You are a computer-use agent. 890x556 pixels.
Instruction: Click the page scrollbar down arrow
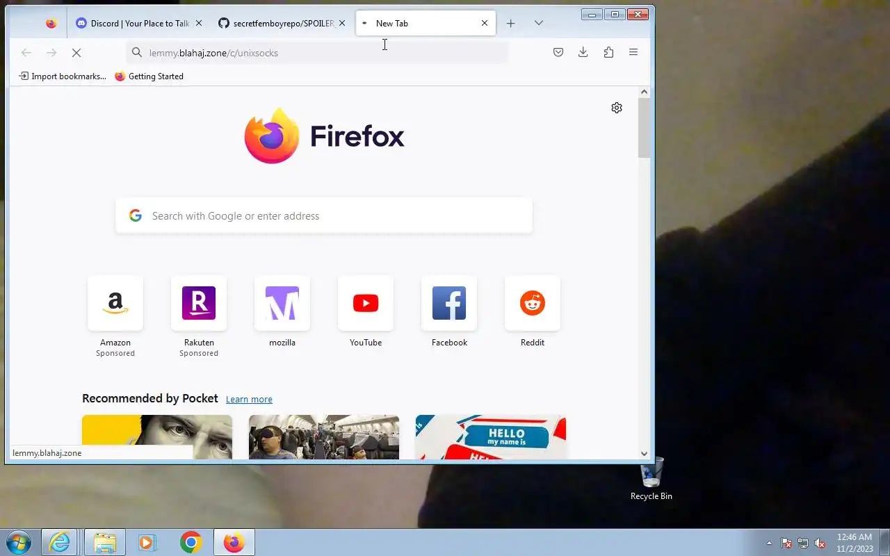644,453
